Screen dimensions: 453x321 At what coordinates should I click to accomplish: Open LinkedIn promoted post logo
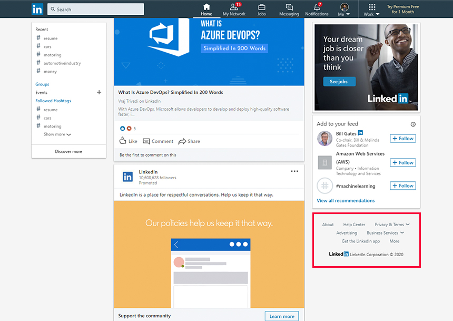coord(127,177)
